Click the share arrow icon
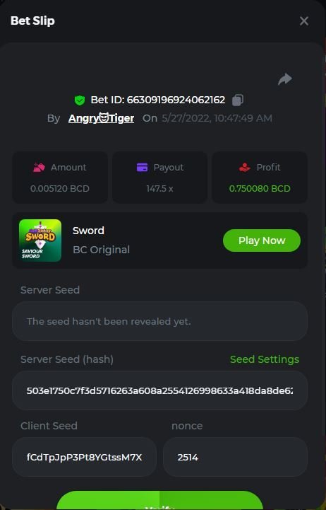The image size is (326, 510). coord(285,79)
